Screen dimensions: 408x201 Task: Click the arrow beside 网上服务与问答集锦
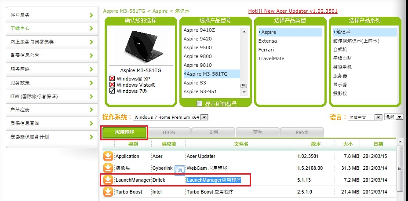click(x=91, y=42)
